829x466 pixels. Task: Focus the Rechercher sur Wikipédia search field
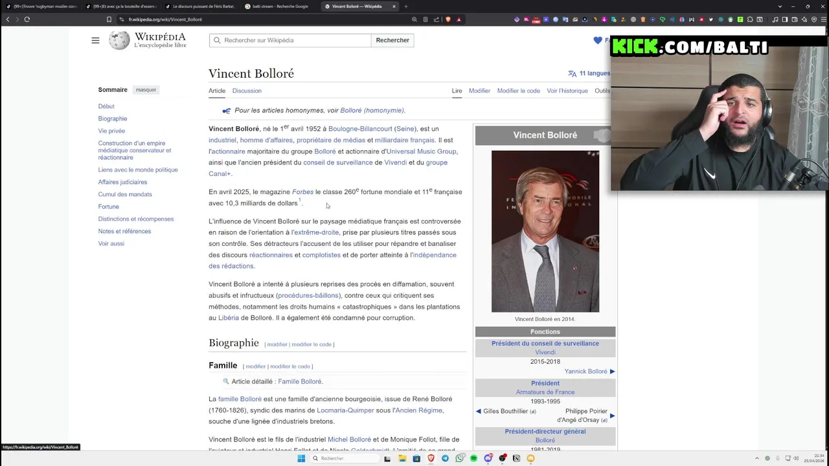290,40
